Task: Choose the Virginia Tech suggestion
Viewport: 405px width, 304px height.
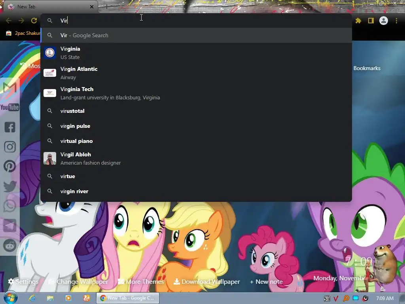Action: point(196,93)
